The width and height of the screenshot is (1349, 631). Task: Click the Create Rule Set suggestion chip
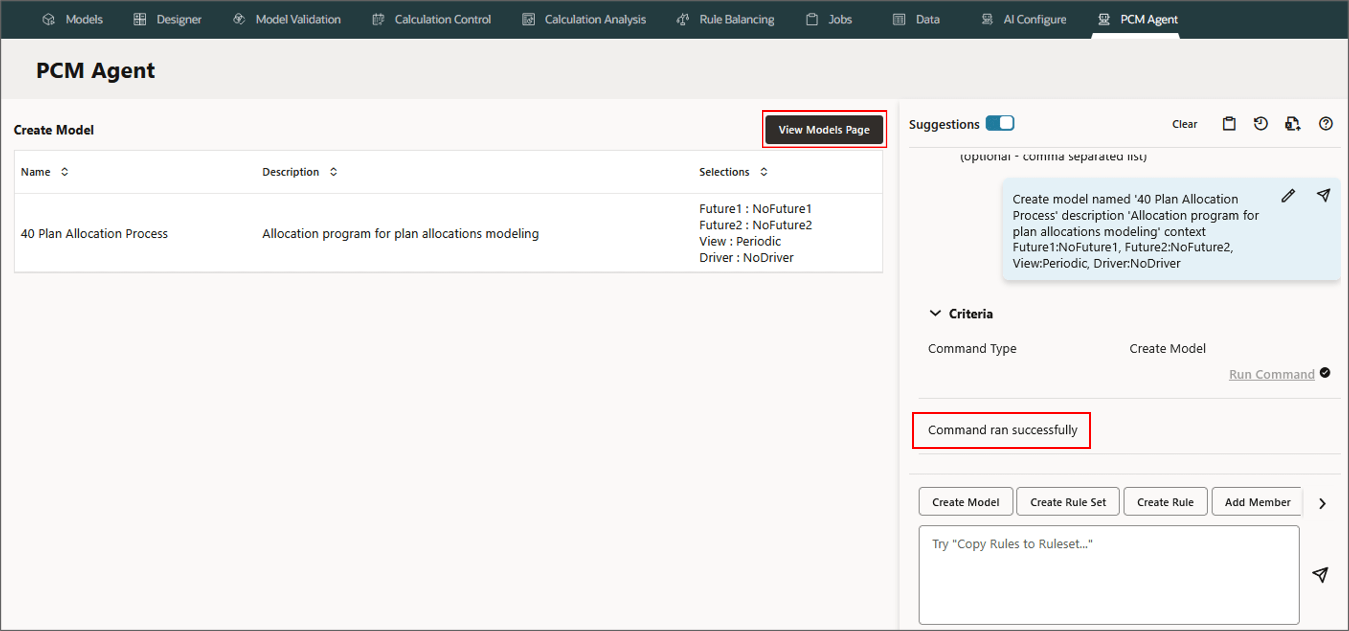(1067, 502)
